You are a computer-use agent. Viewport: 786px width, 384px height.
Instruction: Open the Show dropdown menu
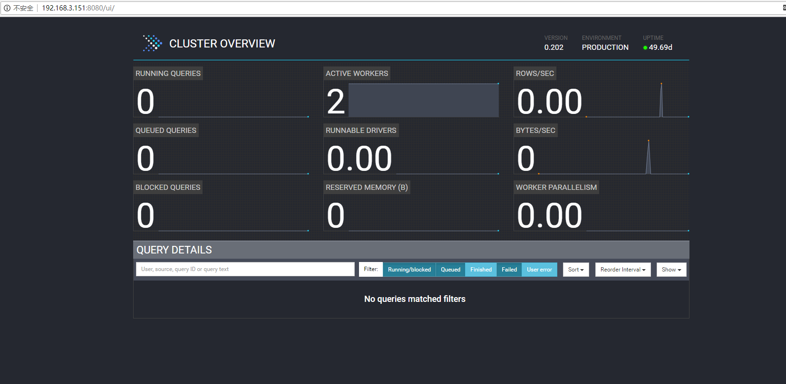pos(671,270)
